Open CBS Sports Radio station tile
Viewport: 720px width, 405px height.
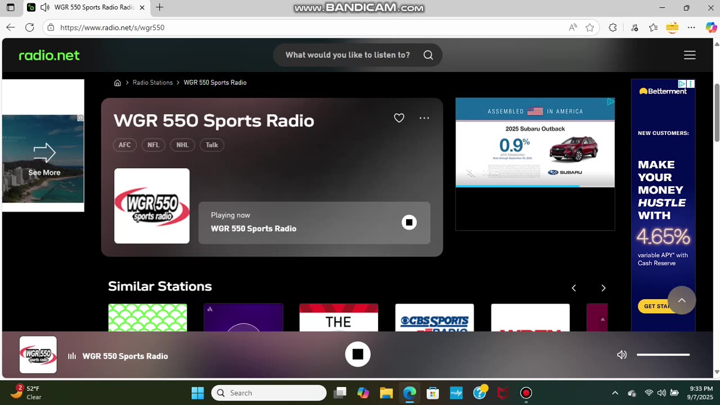tap(434, 317)
